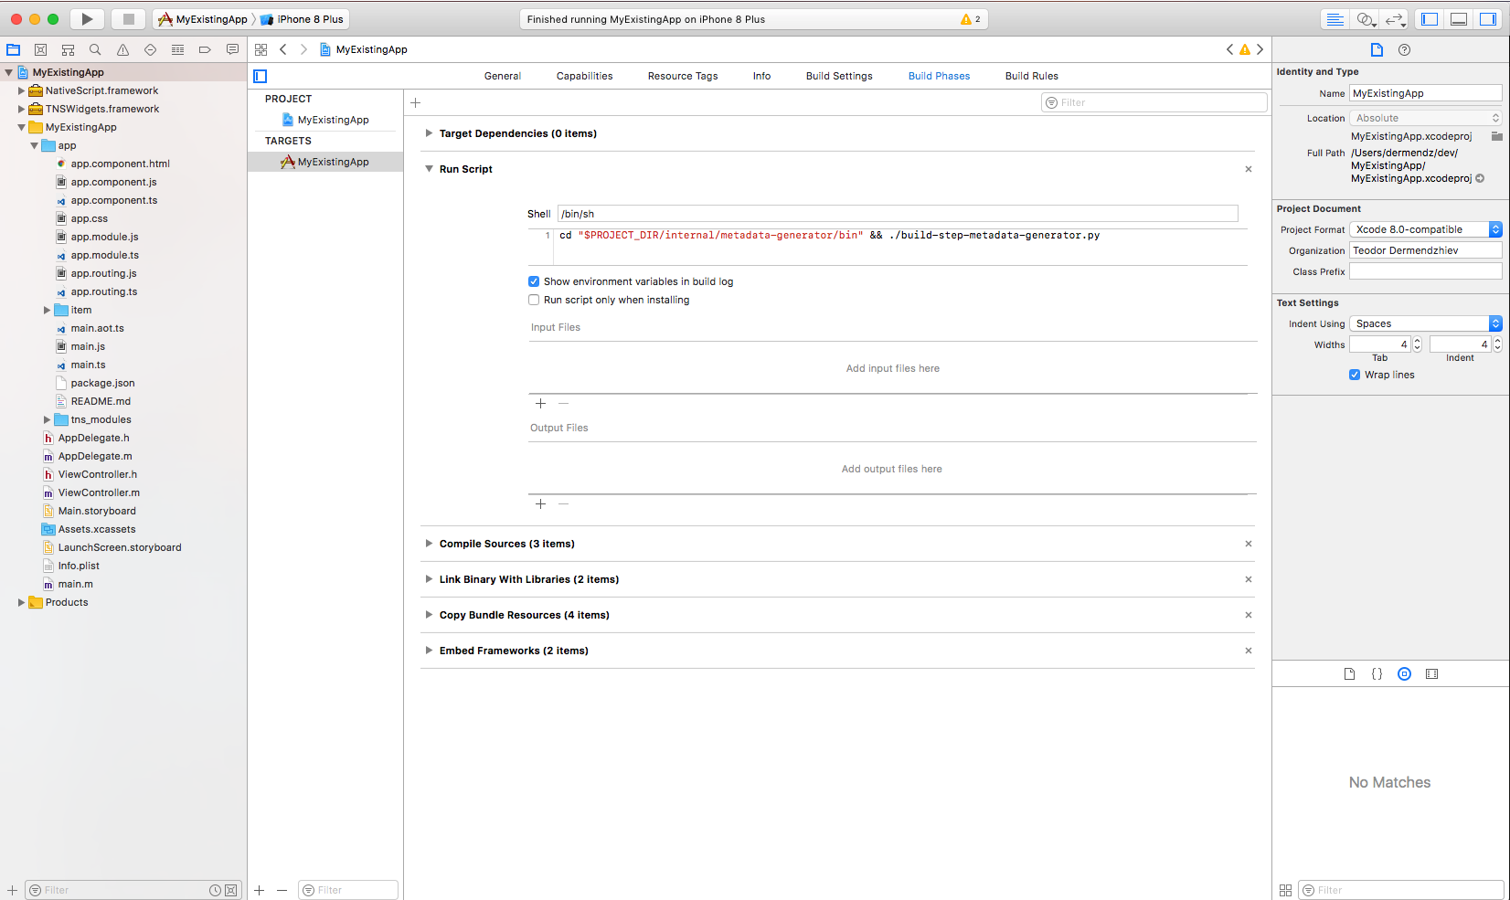Select the iPhone 8 Plus destination
Image resolution: width=1510 pixels, height=900 pixels.
[303, 19]
